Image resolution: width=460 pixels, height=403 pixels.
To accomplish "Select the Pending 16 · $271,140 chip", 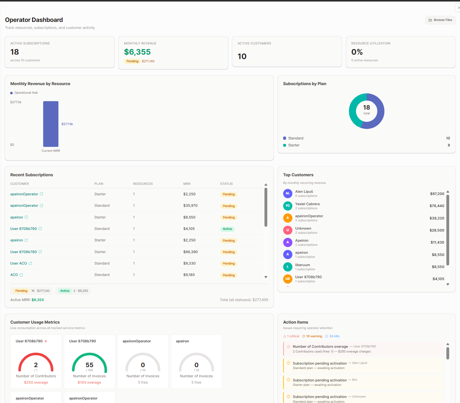I will point(31,291).
